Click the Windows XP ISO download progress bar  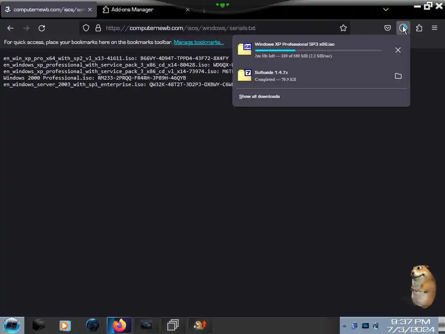[318, 50]
